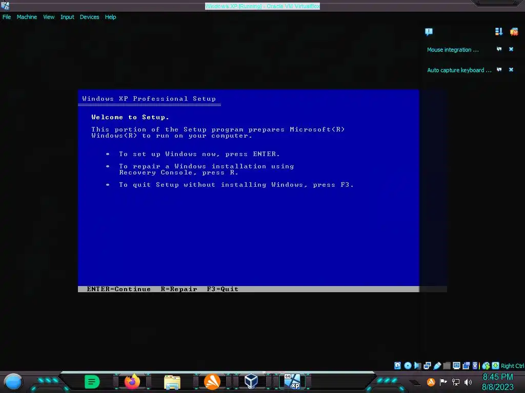Expand the Mouse integration notification text
This screenshot has width=525, height=393.
point(453,50)
